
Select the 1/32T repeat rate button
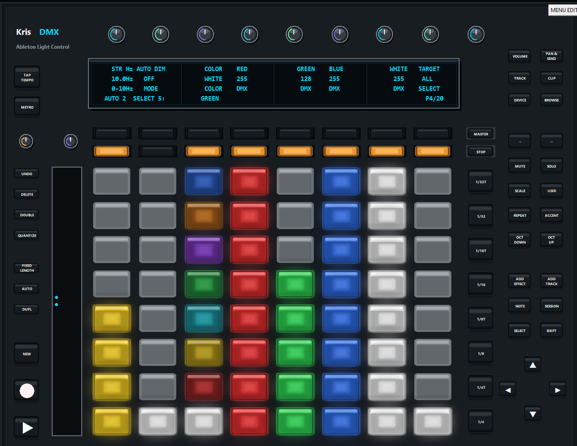pos(481,182)
